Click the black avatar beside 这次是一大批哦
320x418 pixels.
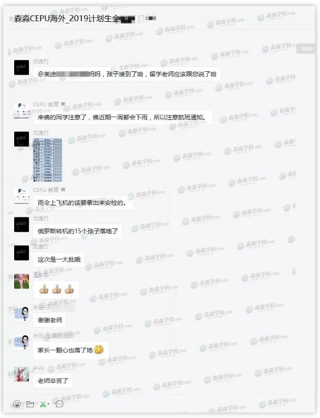(21, 253)
